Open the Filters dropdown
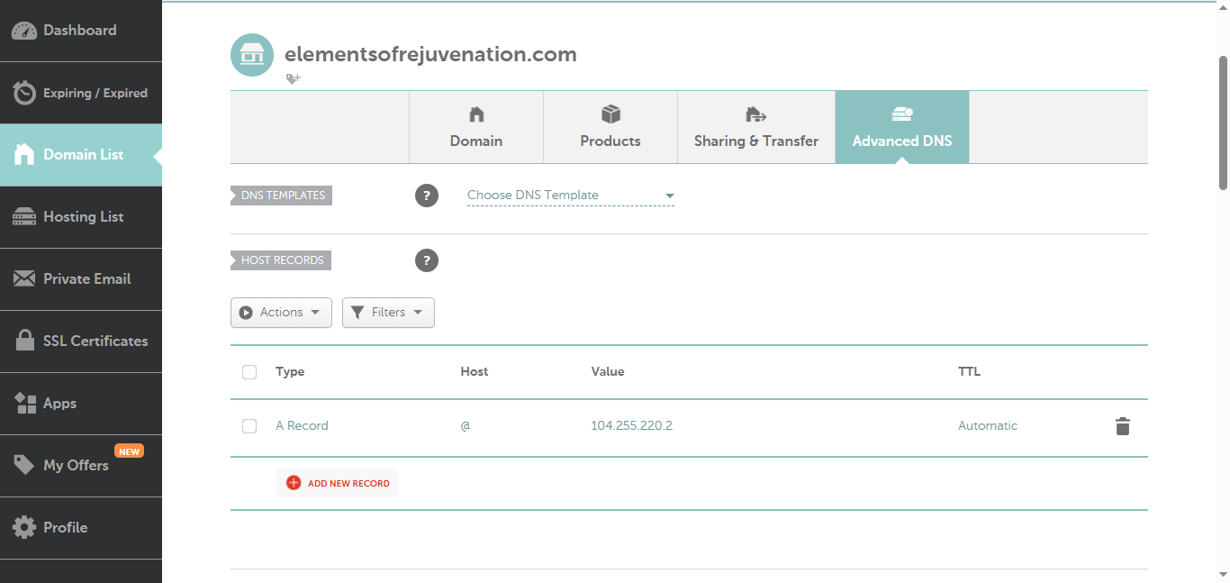 tap(388, 313)
